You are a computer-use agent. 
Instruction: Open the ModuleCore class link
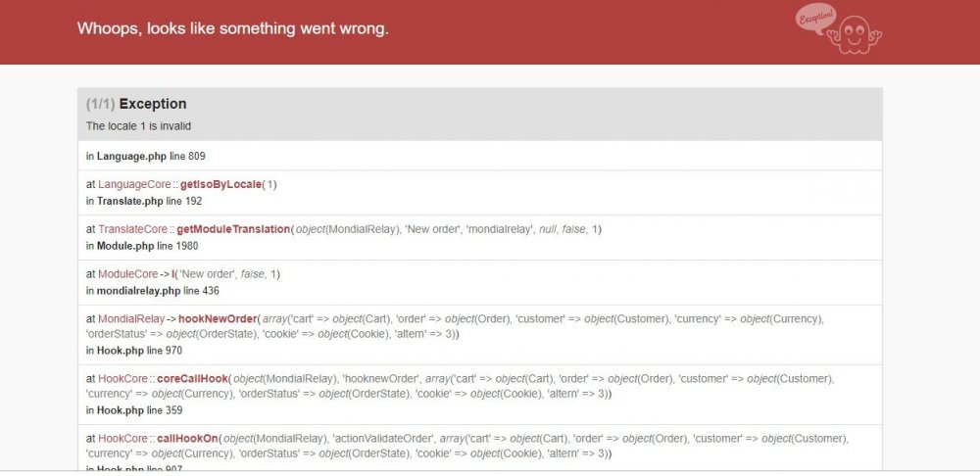pyautogui.click(x=127, y=274)
